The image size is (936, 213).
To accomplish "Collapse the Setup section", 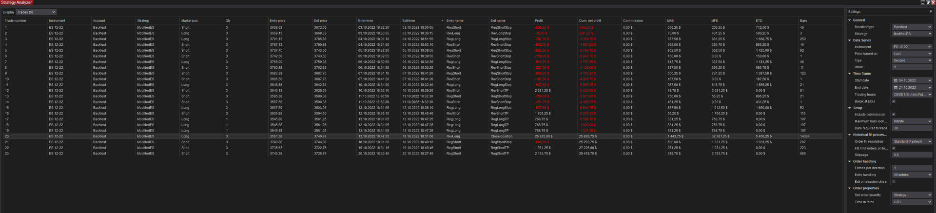I will [850, 108].
